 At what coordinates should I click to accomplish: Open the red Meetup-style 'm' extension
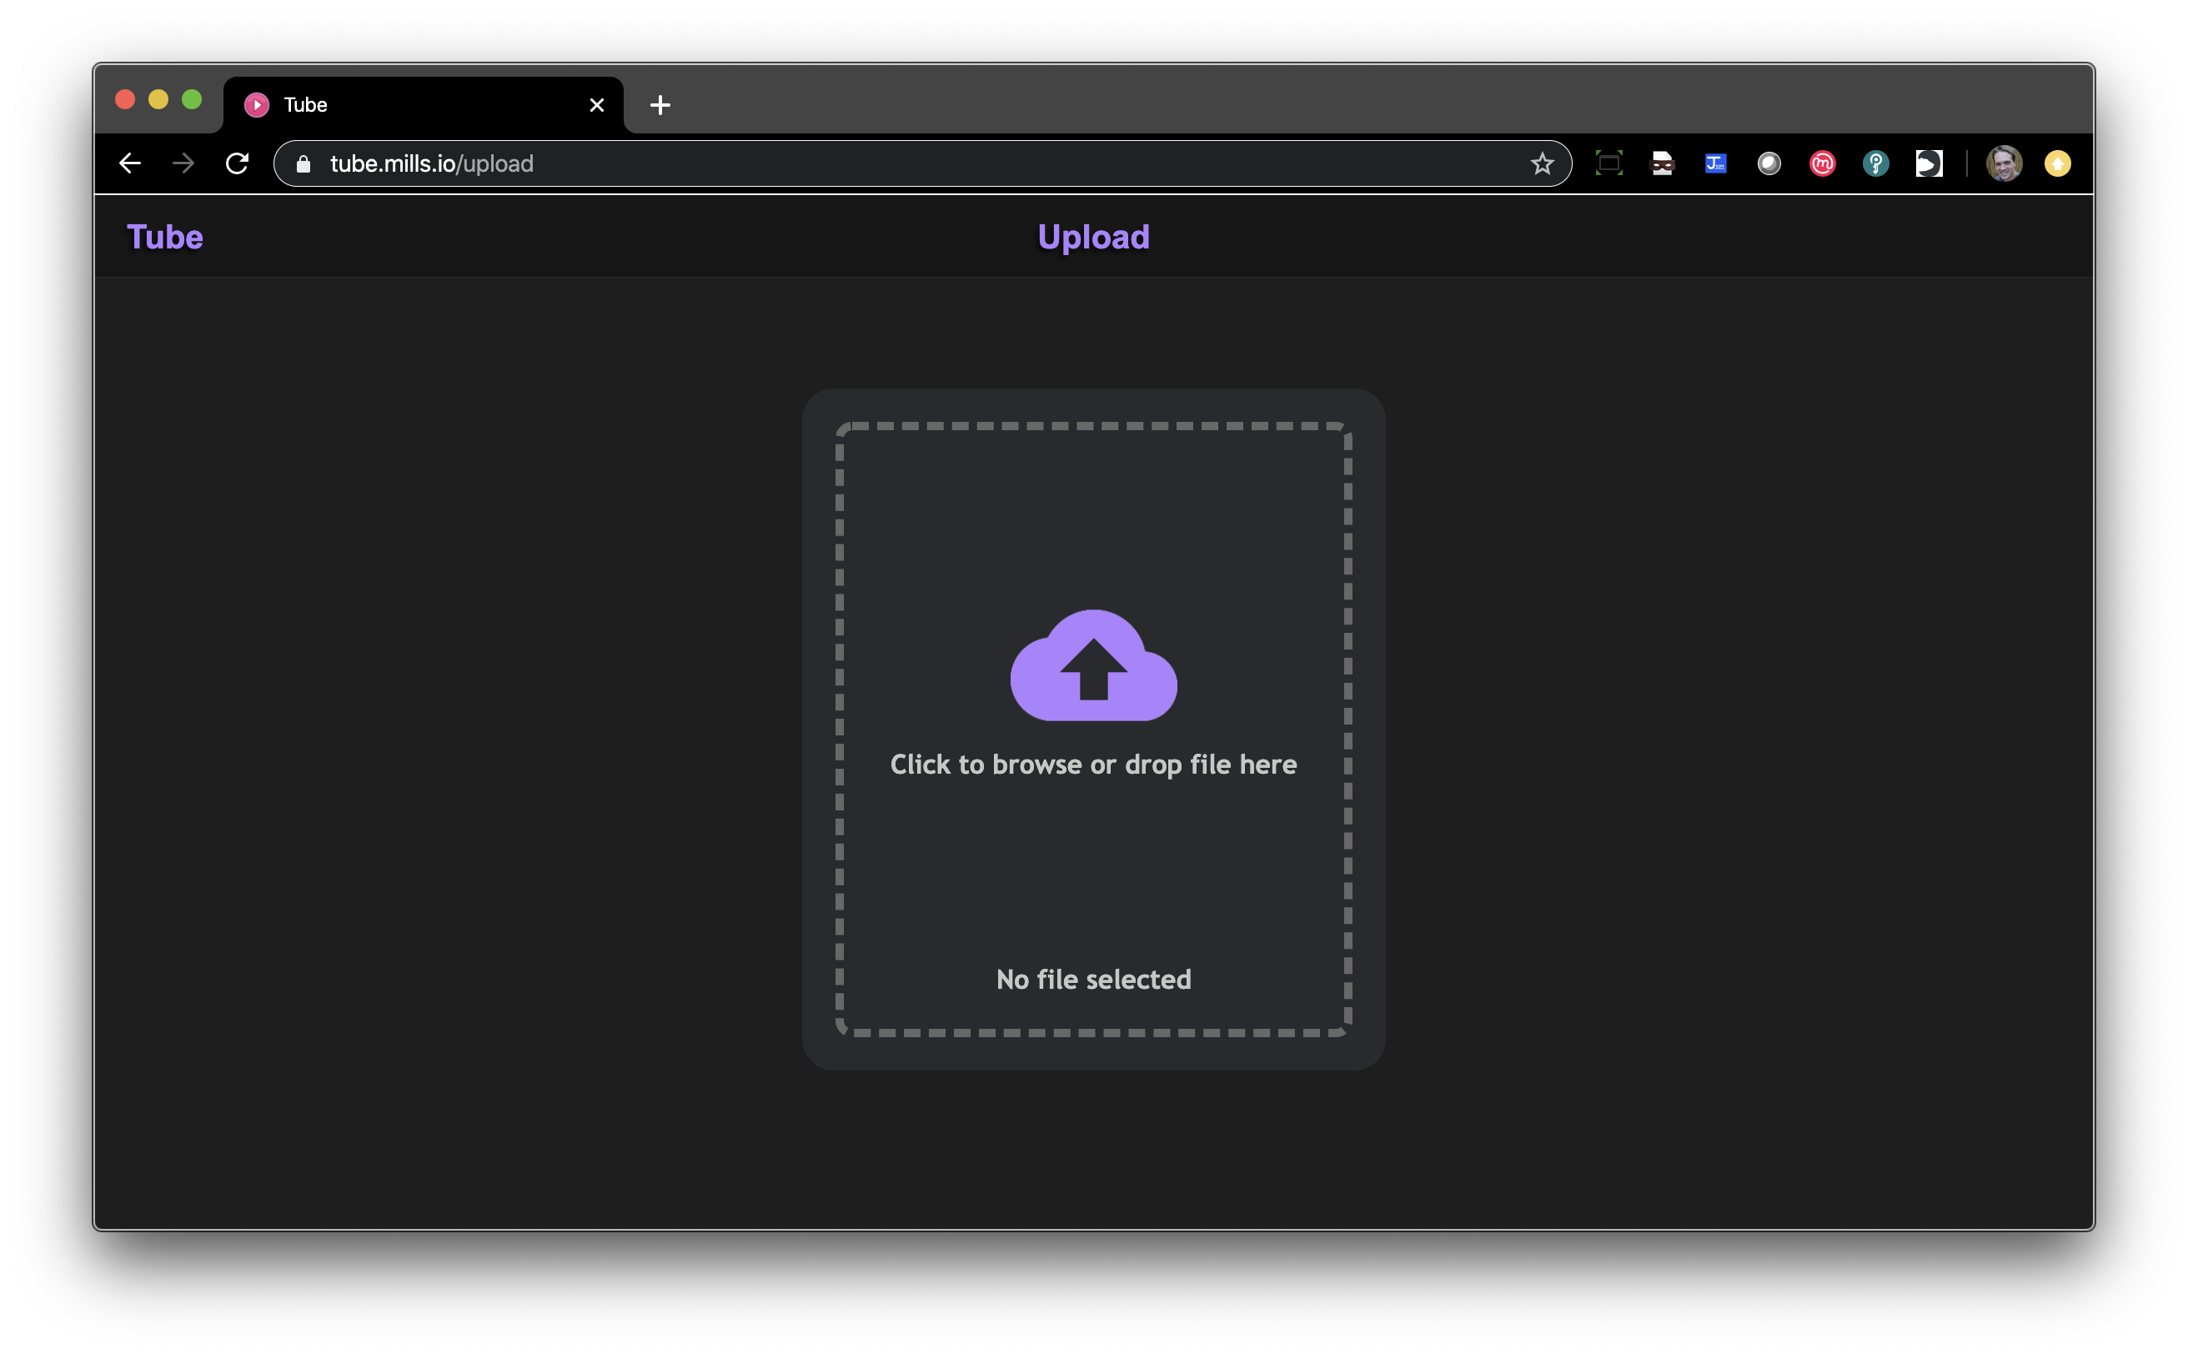(1822, 164)
